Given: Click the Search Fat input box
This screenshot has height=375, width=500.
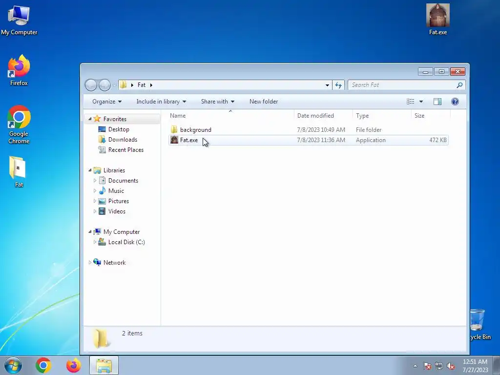Looking at the screenshot, I should (402, 85).
